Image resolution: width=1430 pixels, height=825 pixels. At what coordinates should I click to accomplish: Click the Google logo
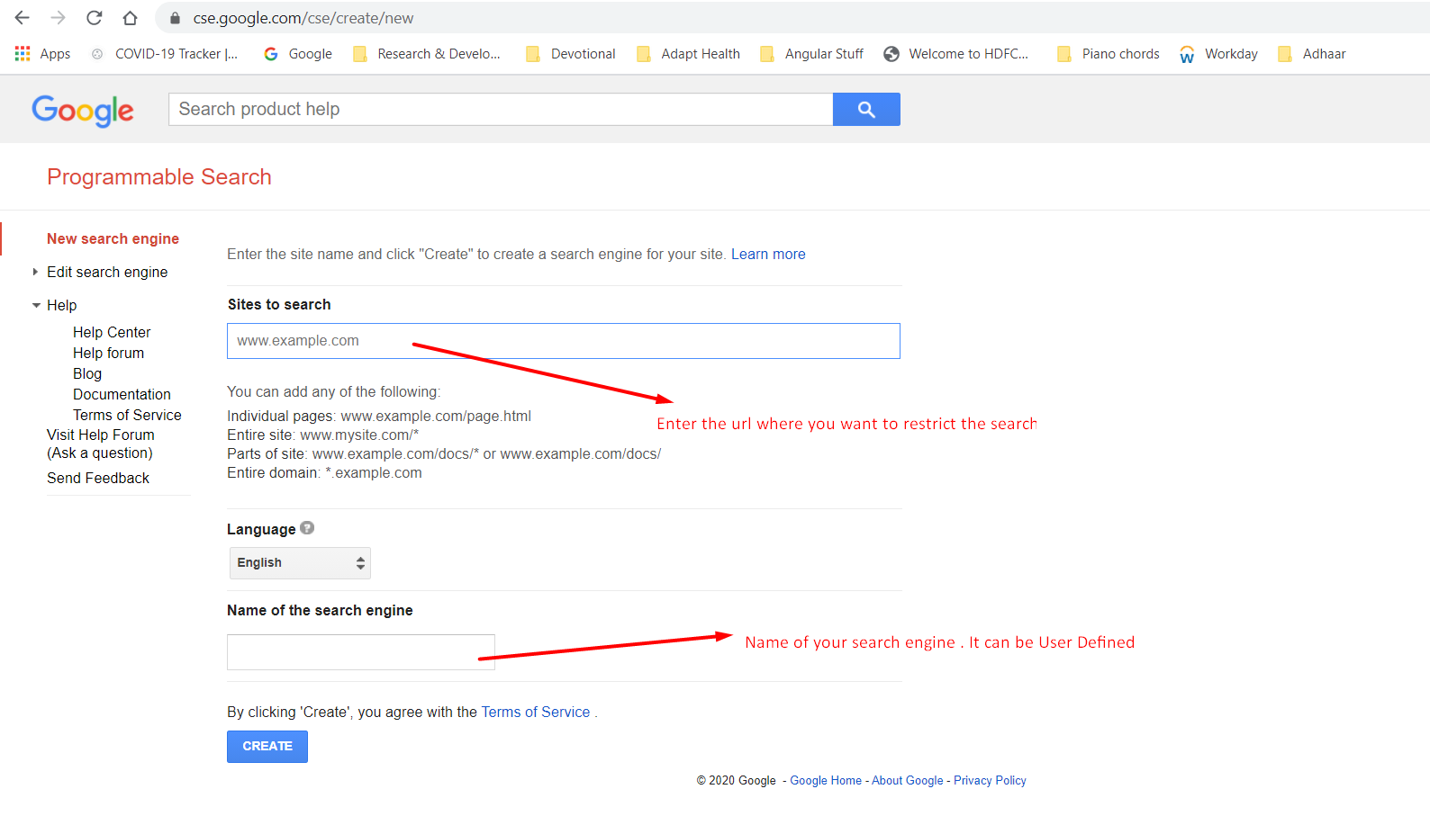click(x=83, y=110)
